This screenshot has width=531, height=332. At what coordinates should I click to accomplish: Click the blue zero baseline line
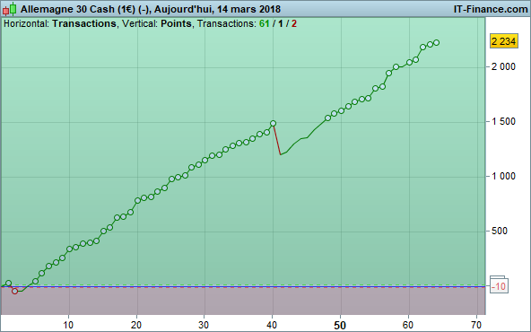click(243, 287)
